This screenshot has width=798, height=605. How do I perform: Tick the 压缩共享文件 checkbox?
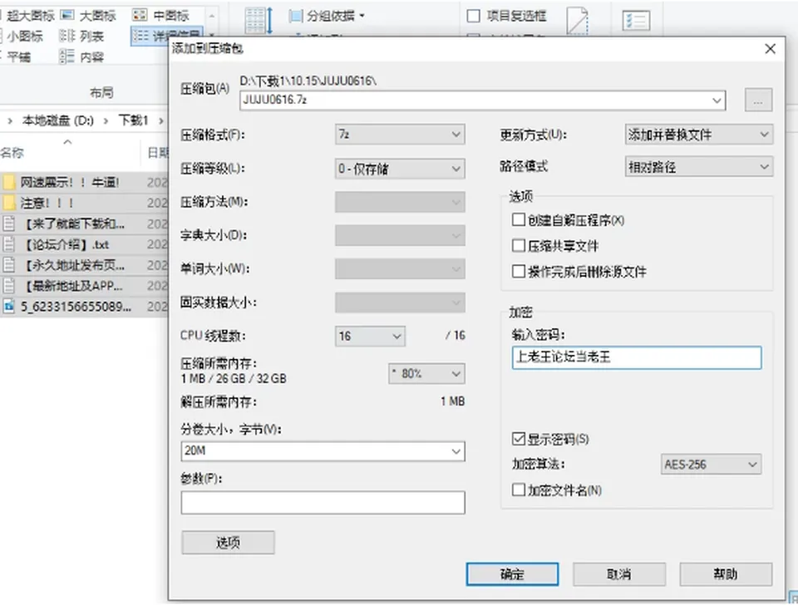click(x=518, y=246)
